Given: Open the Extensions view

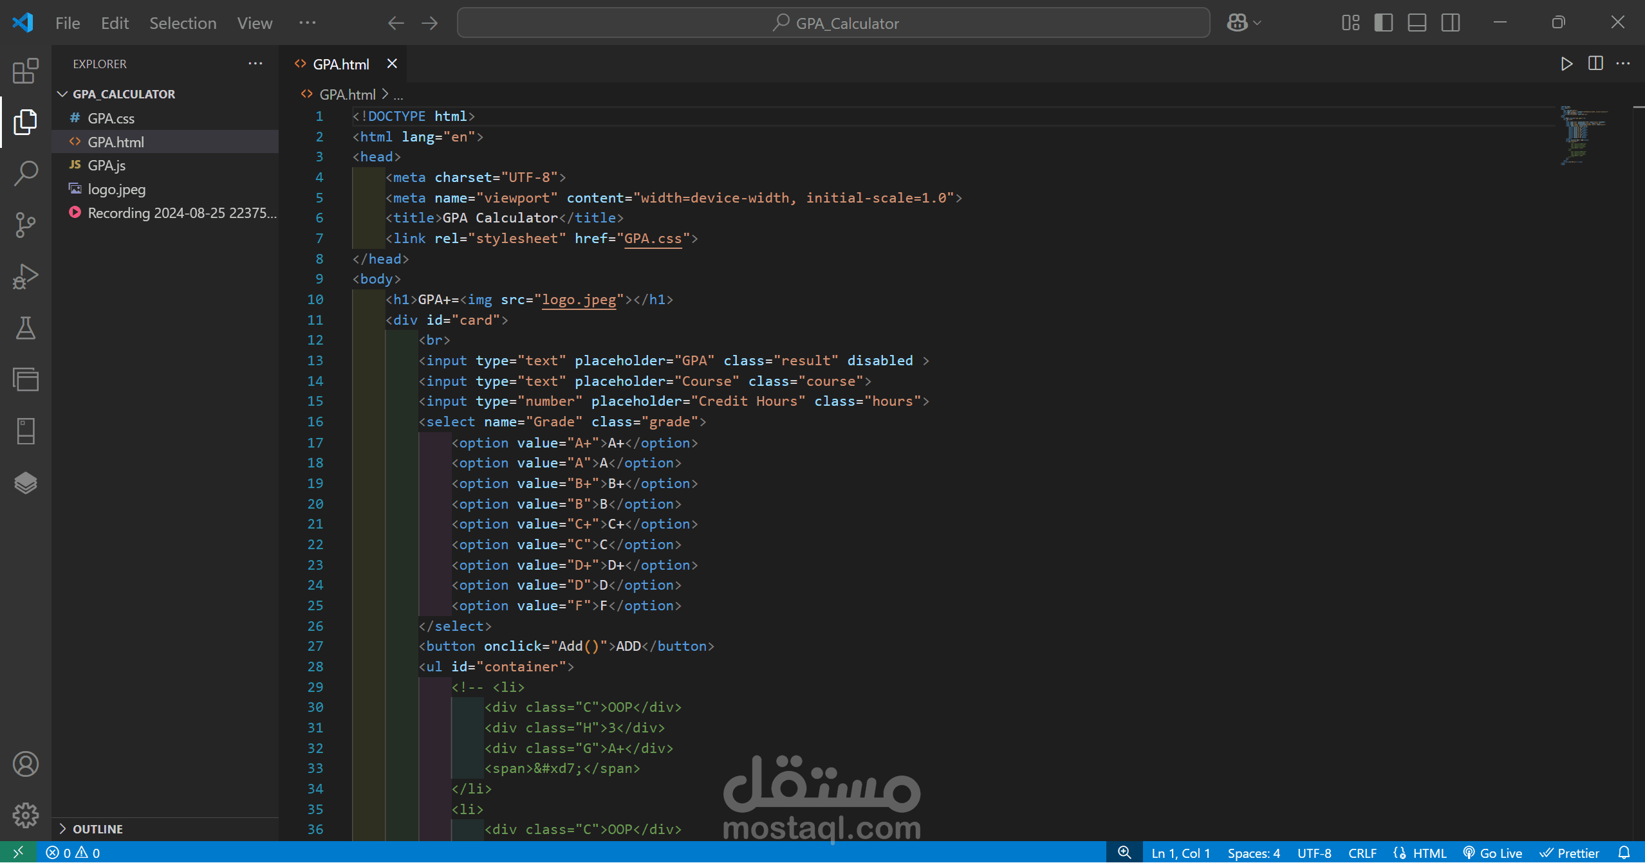Looking at the screenshot, I should 26,71.
